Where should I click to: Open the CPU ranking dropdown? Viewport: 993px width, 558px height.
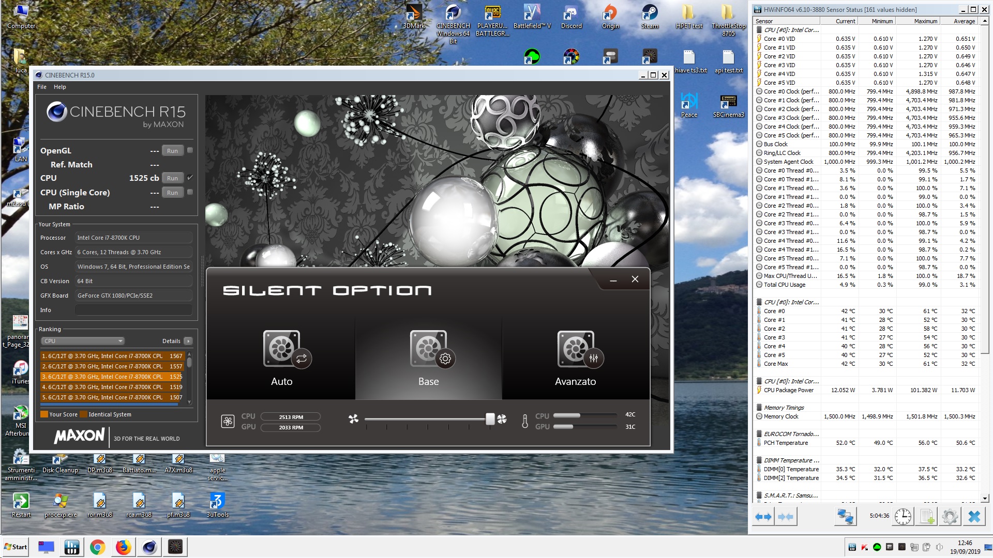(x=83, y=341)
